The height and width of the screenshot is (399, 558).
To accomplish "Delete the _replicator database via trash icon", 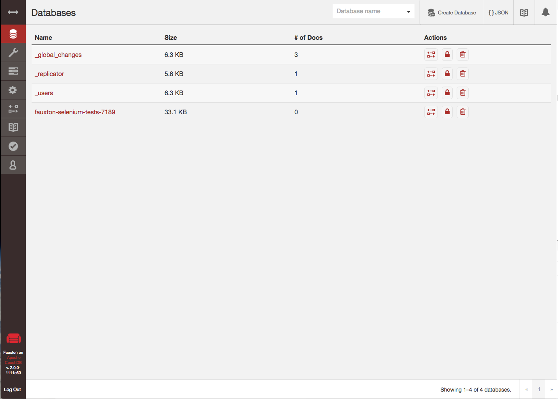I will [462, 74].
